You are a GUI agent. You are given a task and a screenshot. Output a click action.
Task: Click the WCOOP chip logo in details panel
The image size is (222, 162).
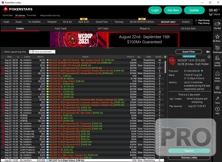click(x=172, y=61)
